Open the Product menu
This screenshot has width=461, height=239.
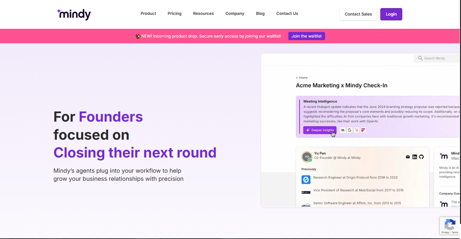[148, 14]
